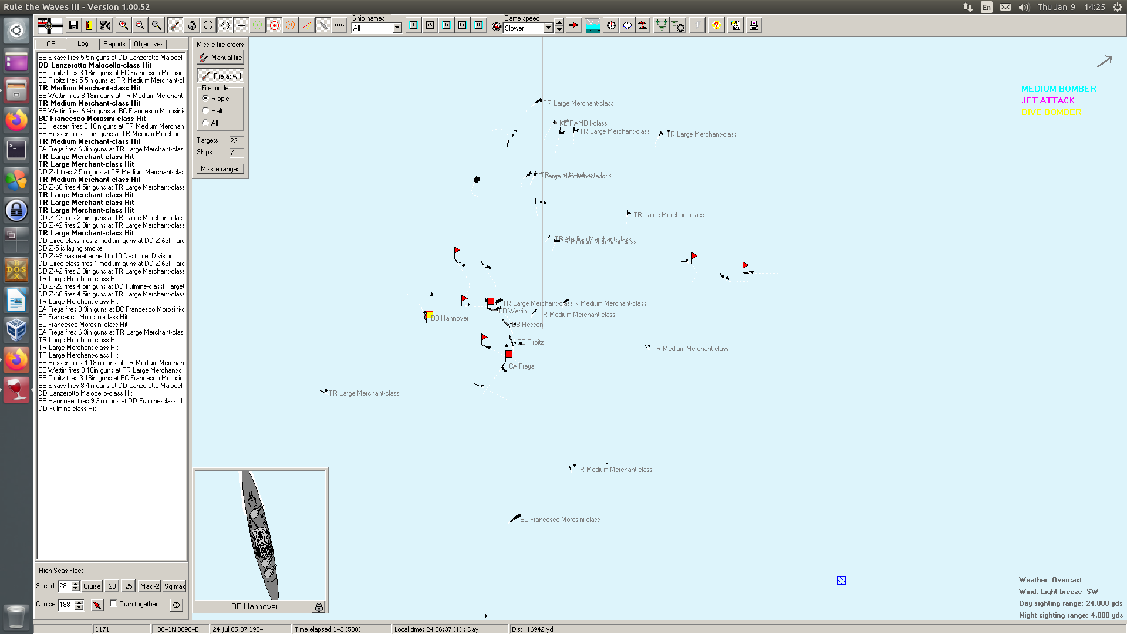Click the red right-arrow toolbar icon
The width and height of the screenshot is (1127, 634).
tap(574, 25)
